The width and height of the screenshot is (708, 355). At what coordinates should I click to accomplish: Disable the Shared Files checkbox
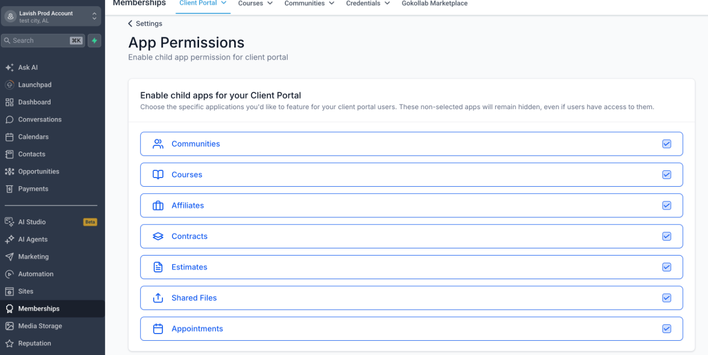(x=667, y=298)
